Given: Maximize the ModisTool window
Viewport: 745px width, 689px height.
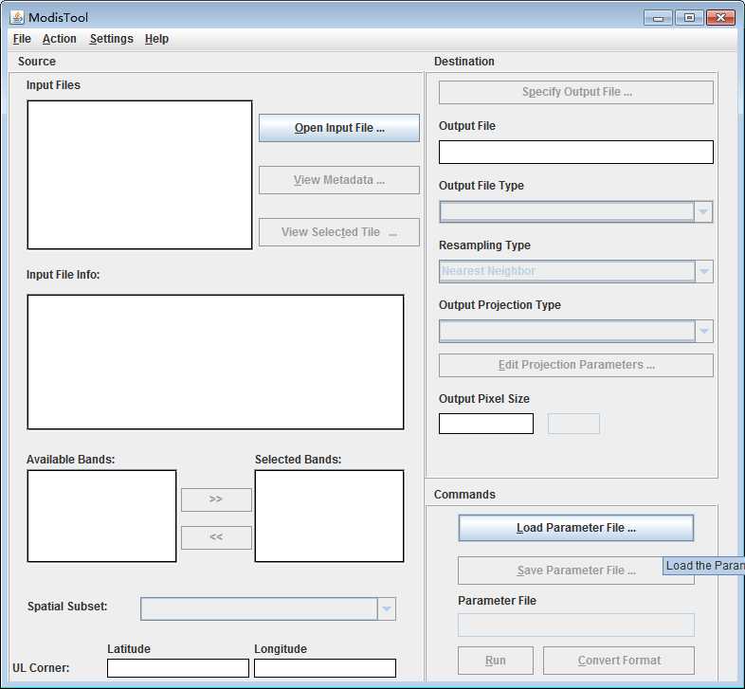Looking at the screenshot, I should point(689,18).
